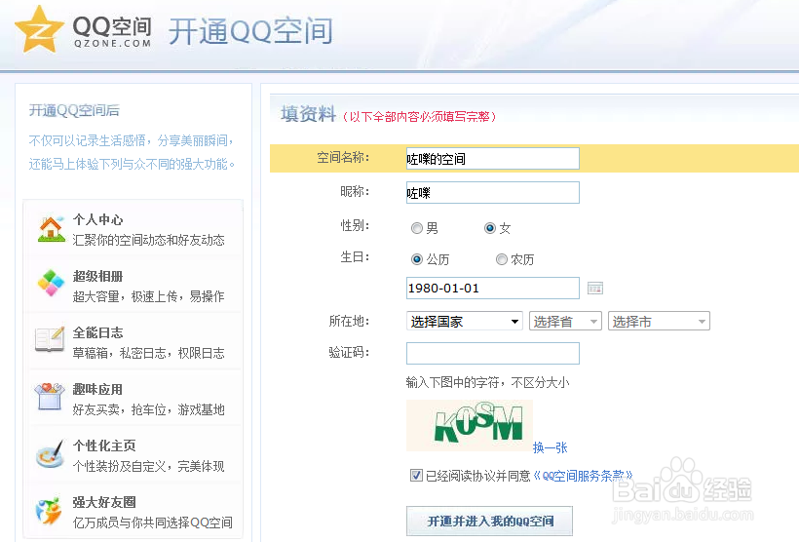Click the 超级相册 title text
The image size is (799, 542).
tap(97, 276)
